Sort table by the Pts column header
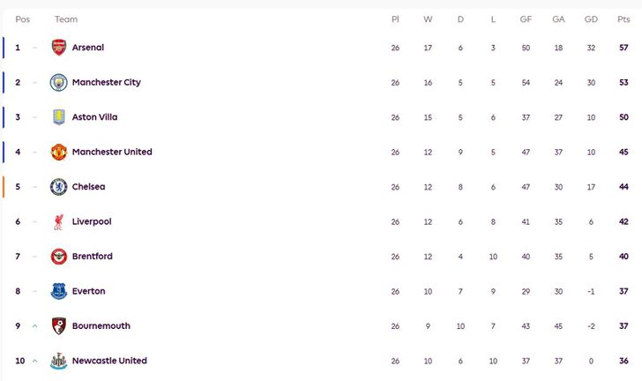This screenshot has height=381, width=642. pos(623,19)
